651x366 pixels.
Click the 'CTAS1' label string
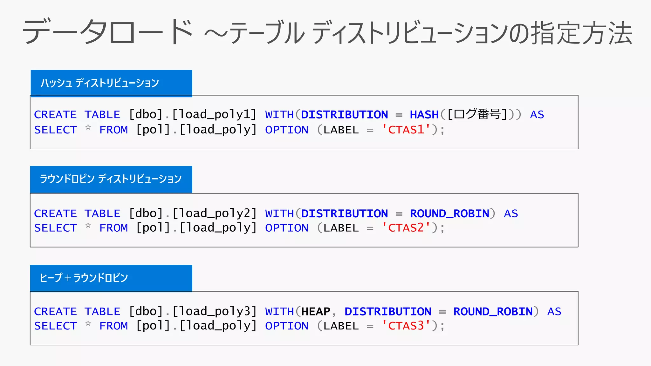406,130
